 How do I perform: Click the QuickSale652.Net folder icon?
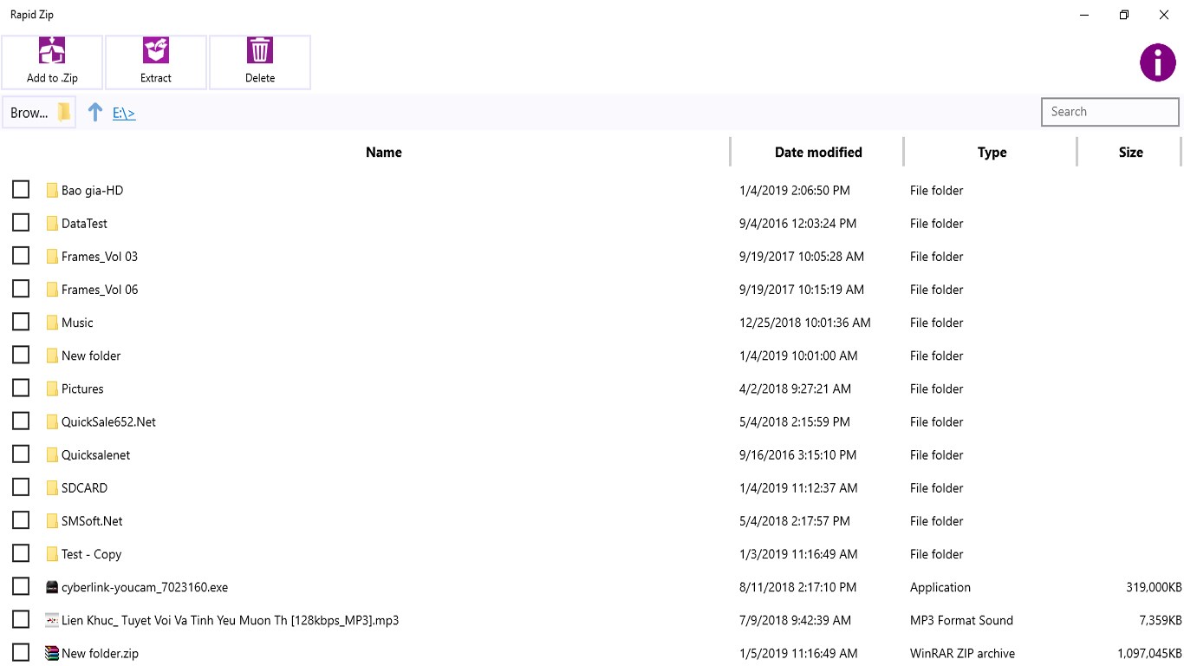pyautogui.click(x=52, y=421)
